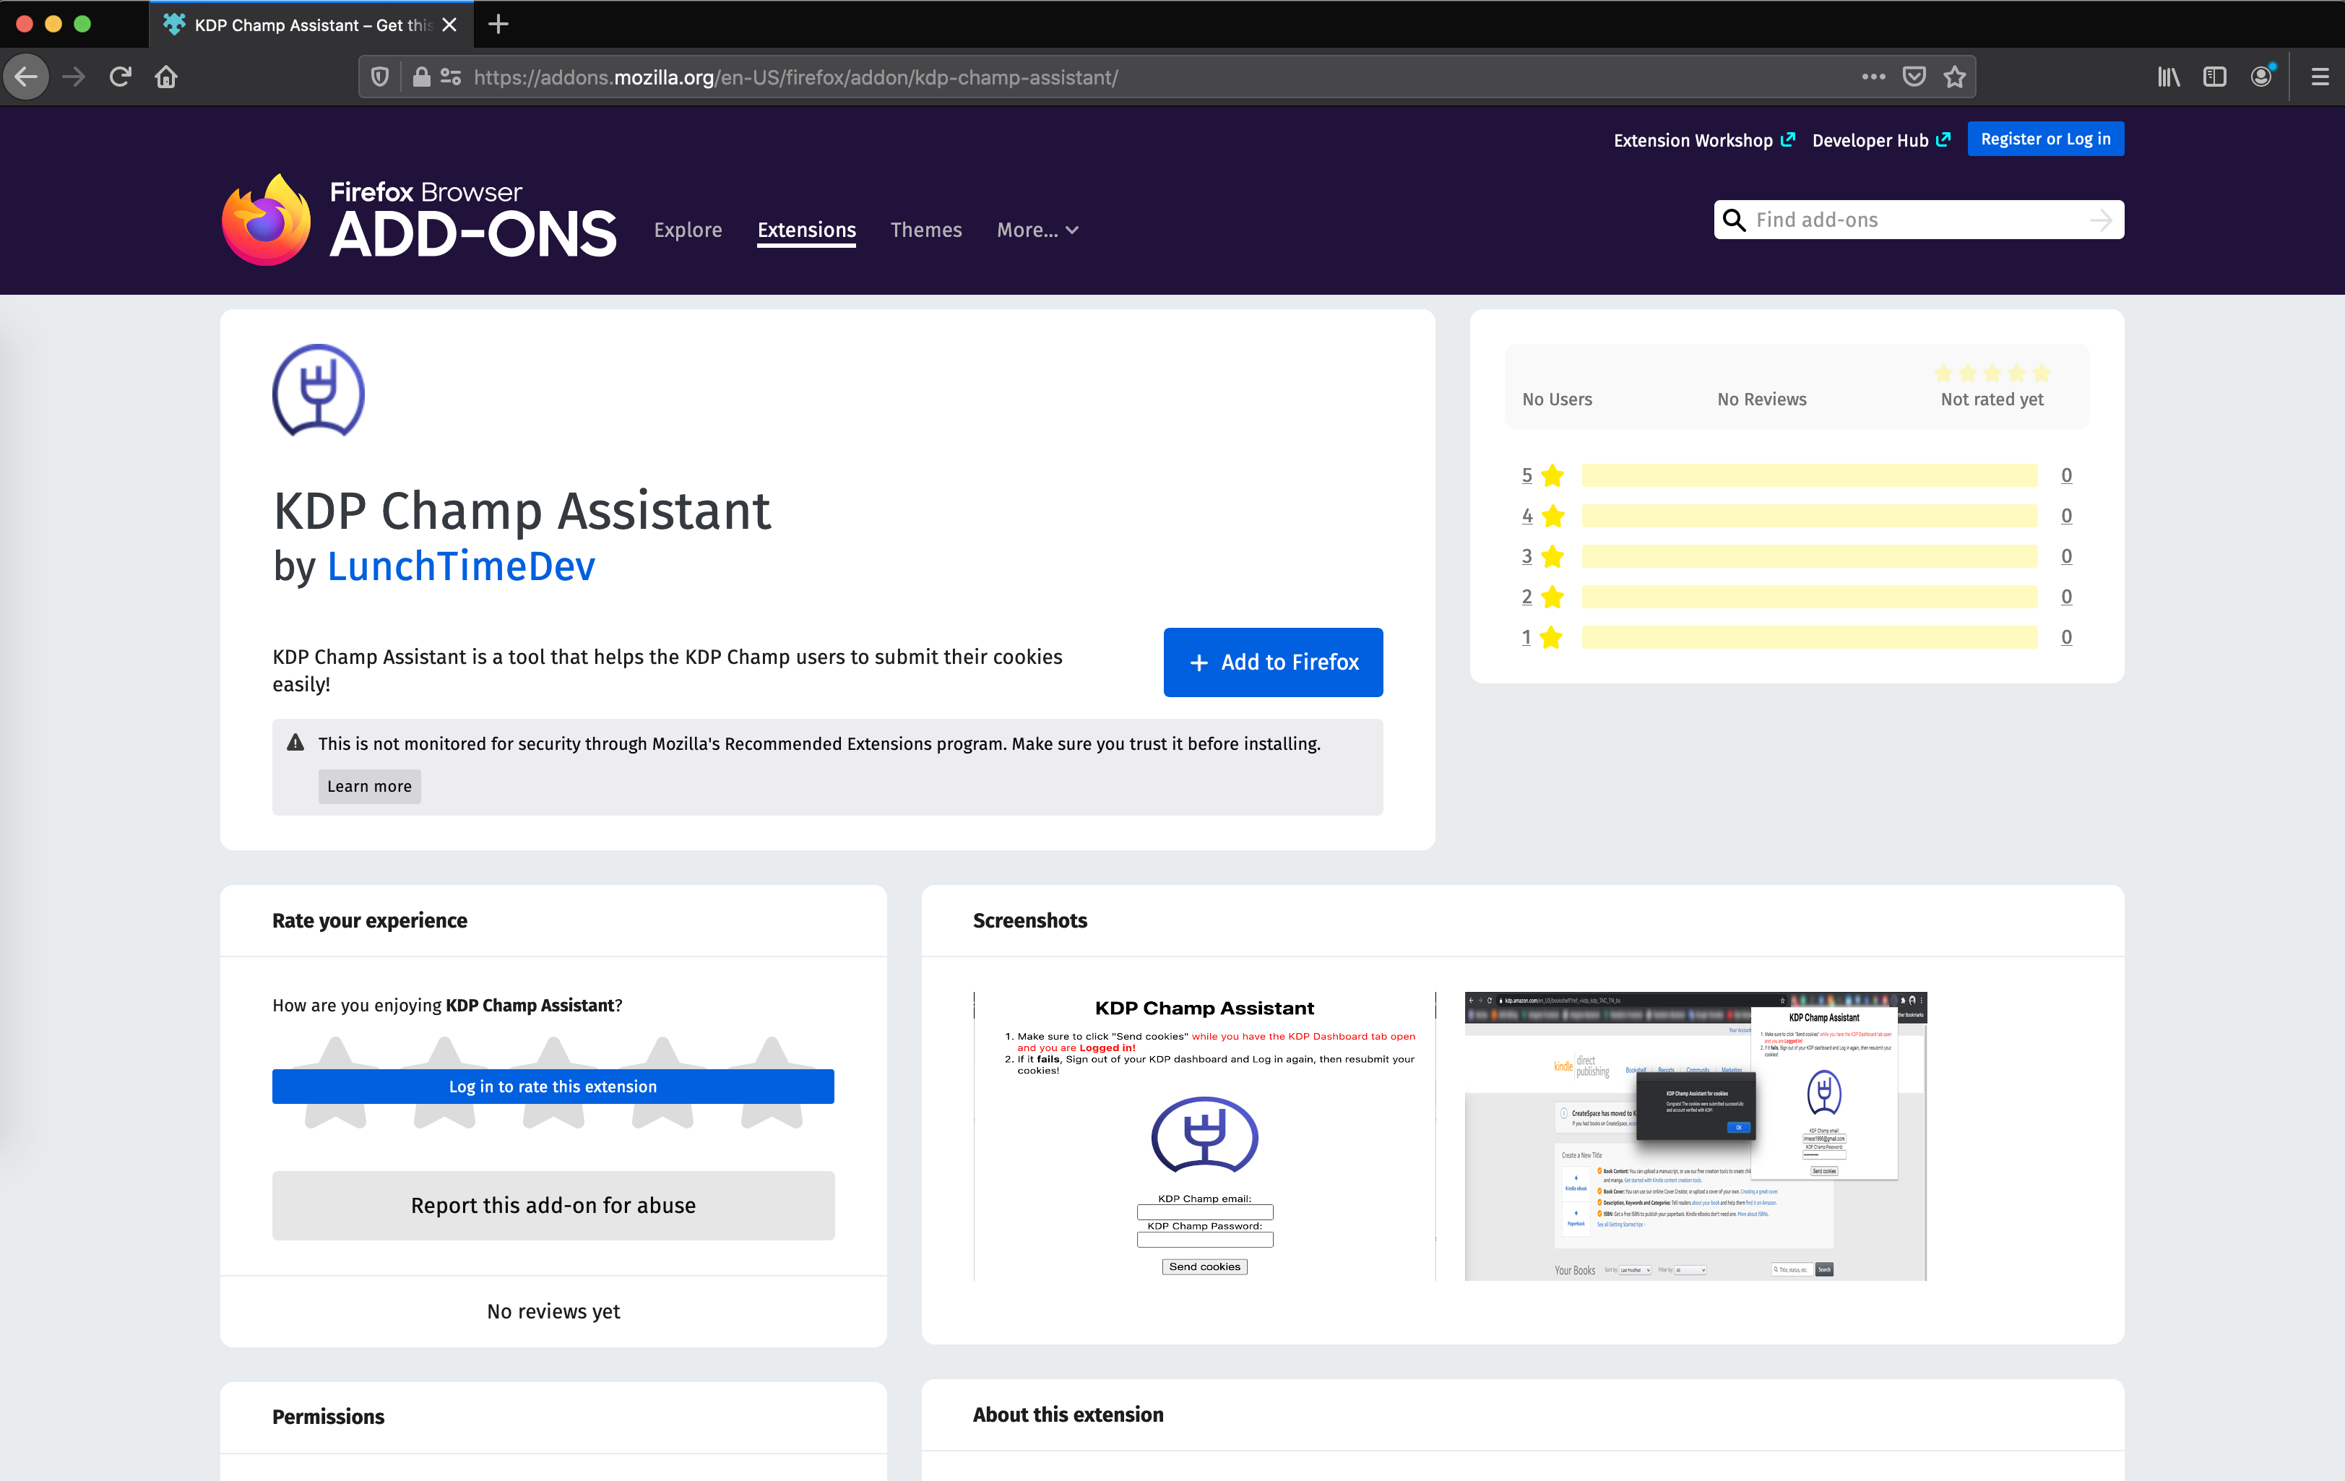Open the Explore section
Image resolution: width=2345 pixels, height=1481 pixels.
pos(688,230)
